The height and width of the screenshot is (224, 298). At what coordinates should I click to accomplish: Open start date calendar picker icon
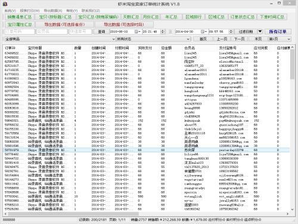click(x=136, y=32)
